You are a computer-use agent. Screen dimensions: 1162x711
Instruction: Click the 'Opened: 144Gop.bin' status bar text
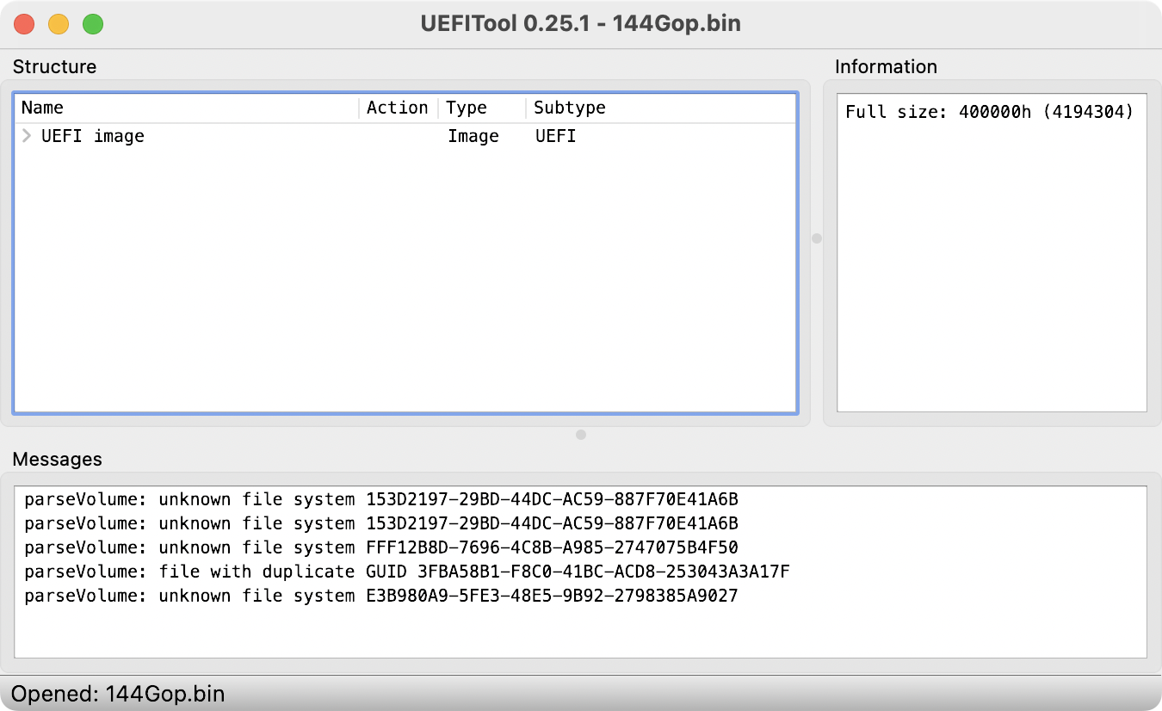click(118, 694)
